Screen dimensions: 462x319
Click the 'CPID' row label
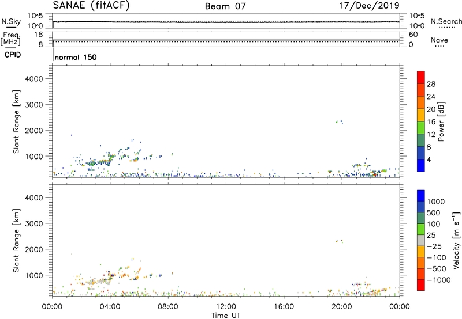13,55
